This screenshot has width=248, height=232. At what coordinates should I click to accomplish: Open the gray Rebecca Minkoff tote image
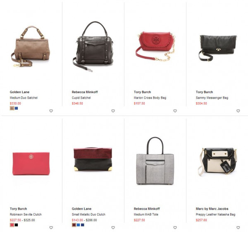(155, 161)
